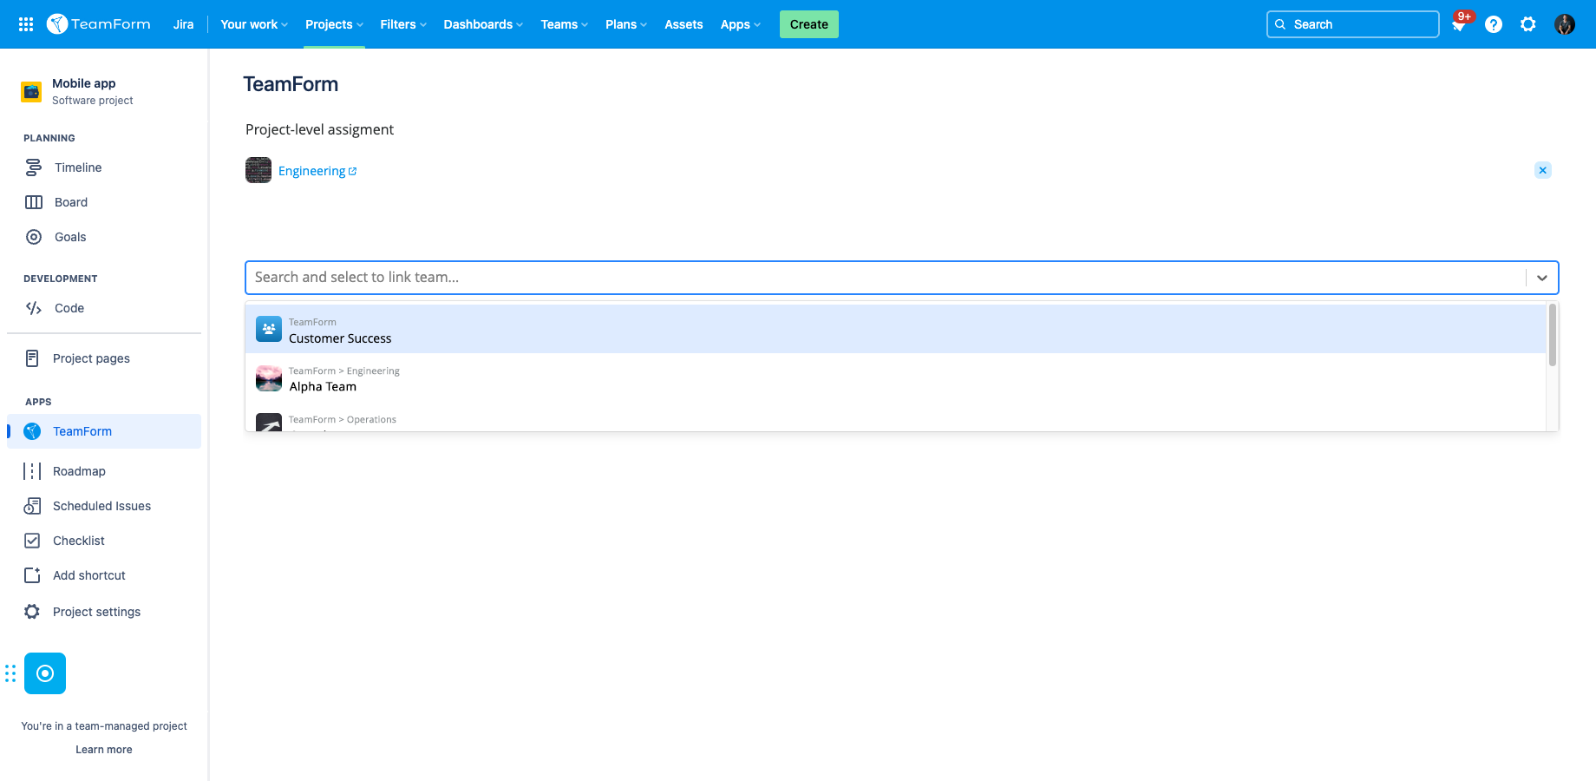The image size is (1596, 781).
Task: Open the Project settings gear icon
Action: point(32,612)
